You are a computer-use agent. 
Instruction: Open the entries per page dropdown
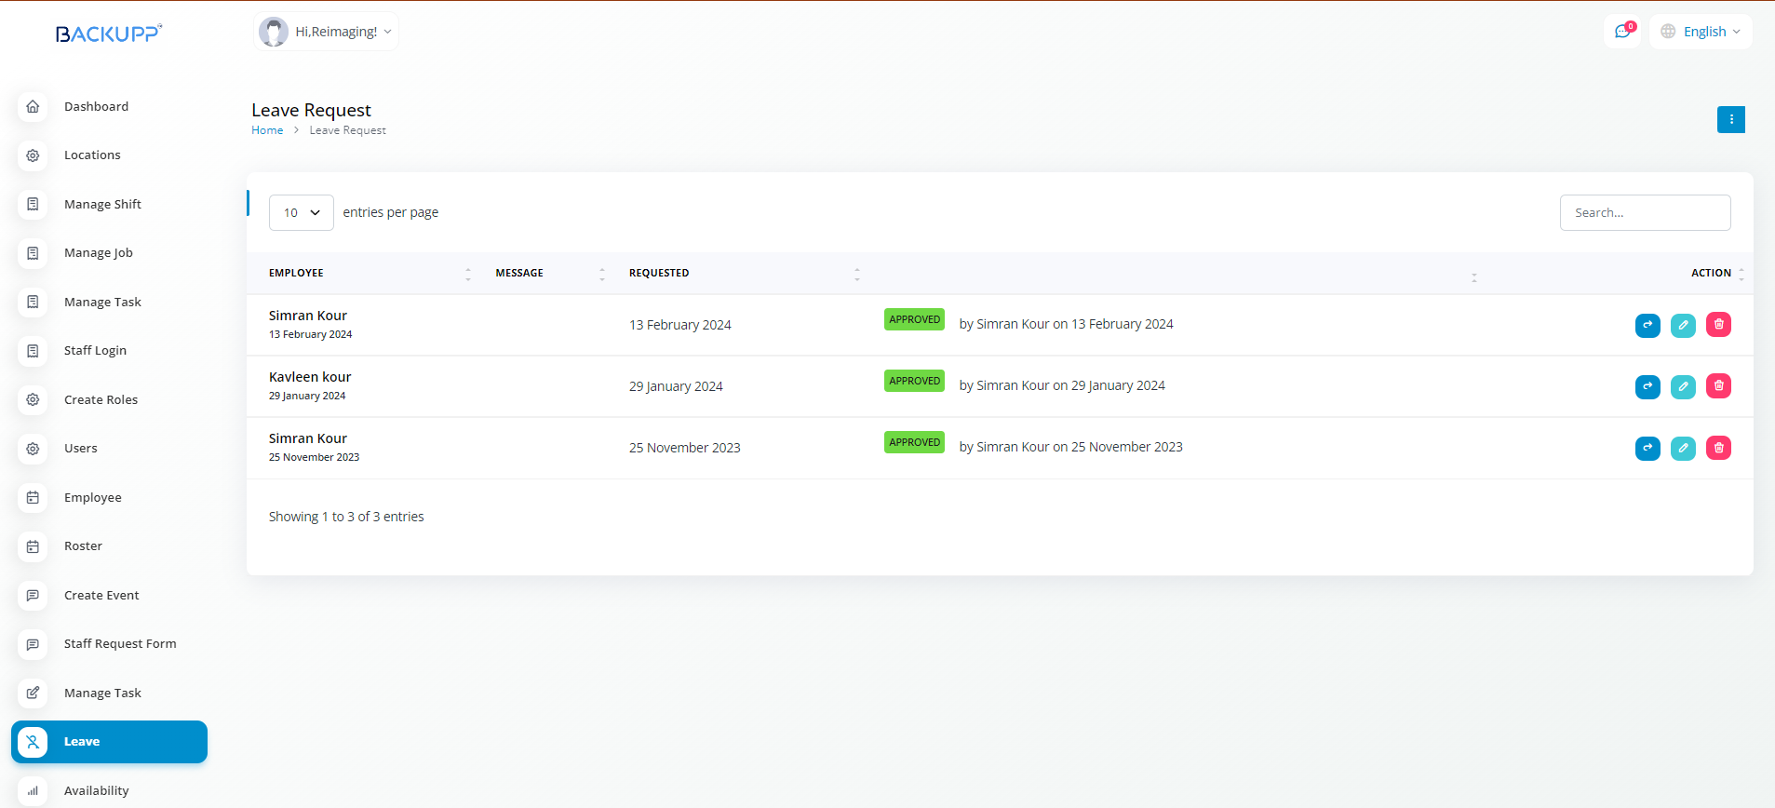(x=301, y=212)
